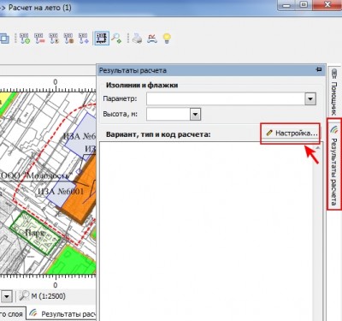Open the vertical Помощник side tab

(x=334, y=92)
